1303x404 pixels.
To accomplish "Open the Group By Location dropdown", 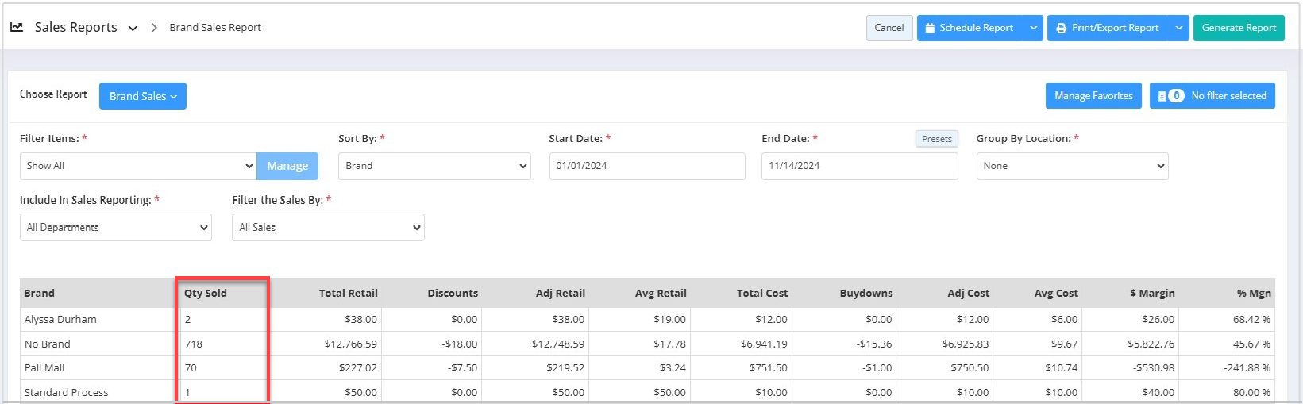I will 1072,166.
